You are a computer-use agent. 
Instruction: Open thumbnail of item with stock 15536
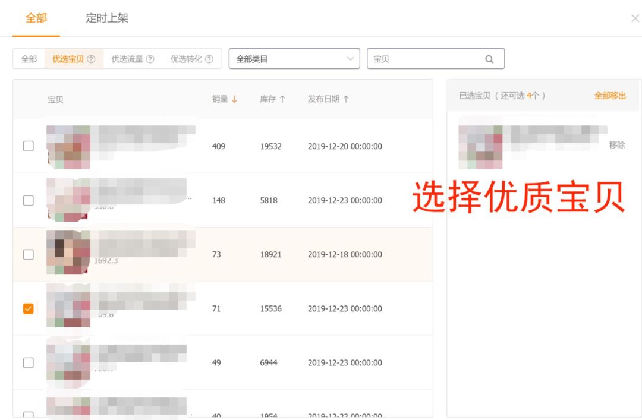coord(68,305)
